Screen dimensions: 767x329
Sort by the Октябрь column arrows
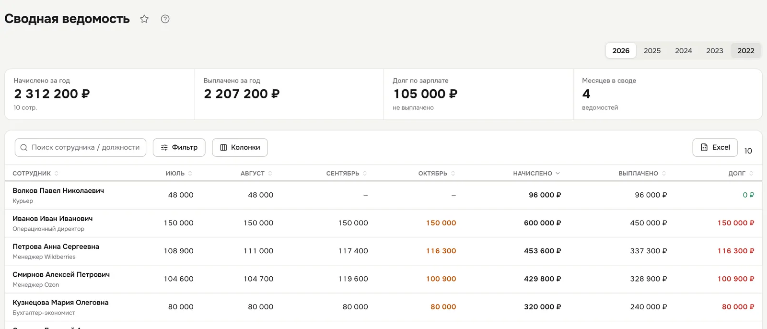coord(453,174)
